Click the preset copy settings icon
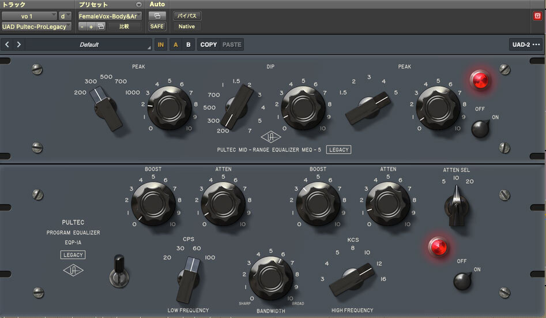This screenshot has width=546, height=318. point(100,27)
